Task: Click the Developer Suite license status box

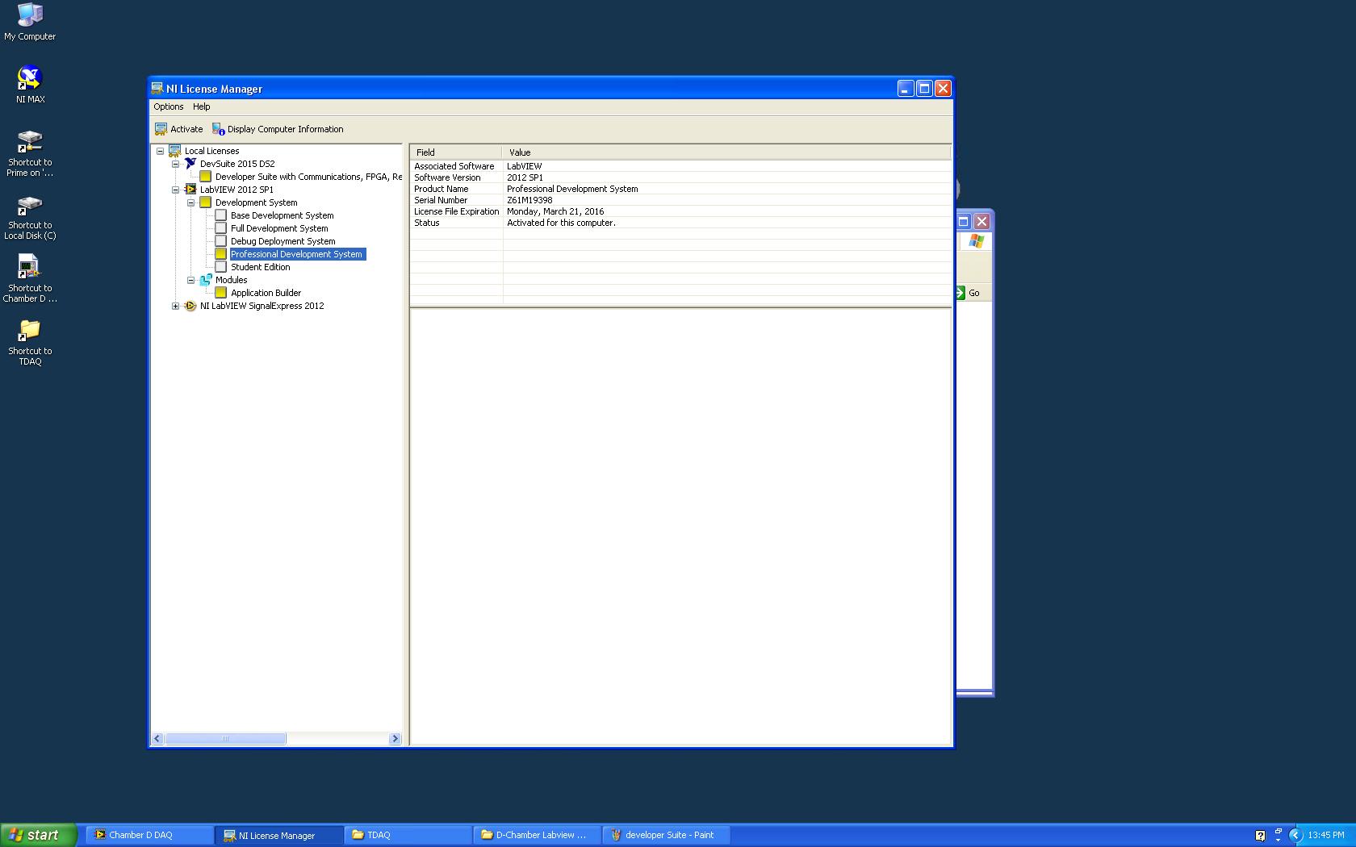Action: 206,177
